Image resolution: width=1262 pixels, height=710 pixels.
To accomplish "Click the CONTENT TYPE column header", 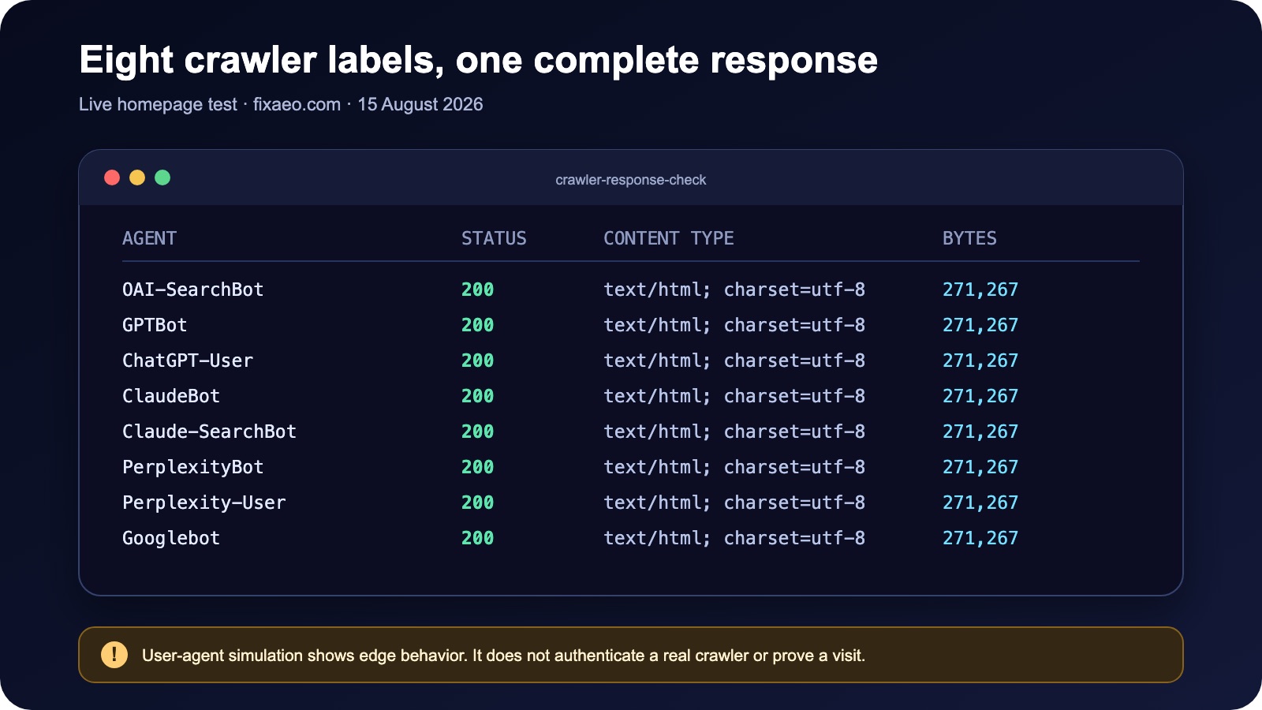I will pyautogui.click(x=669, y=238).
